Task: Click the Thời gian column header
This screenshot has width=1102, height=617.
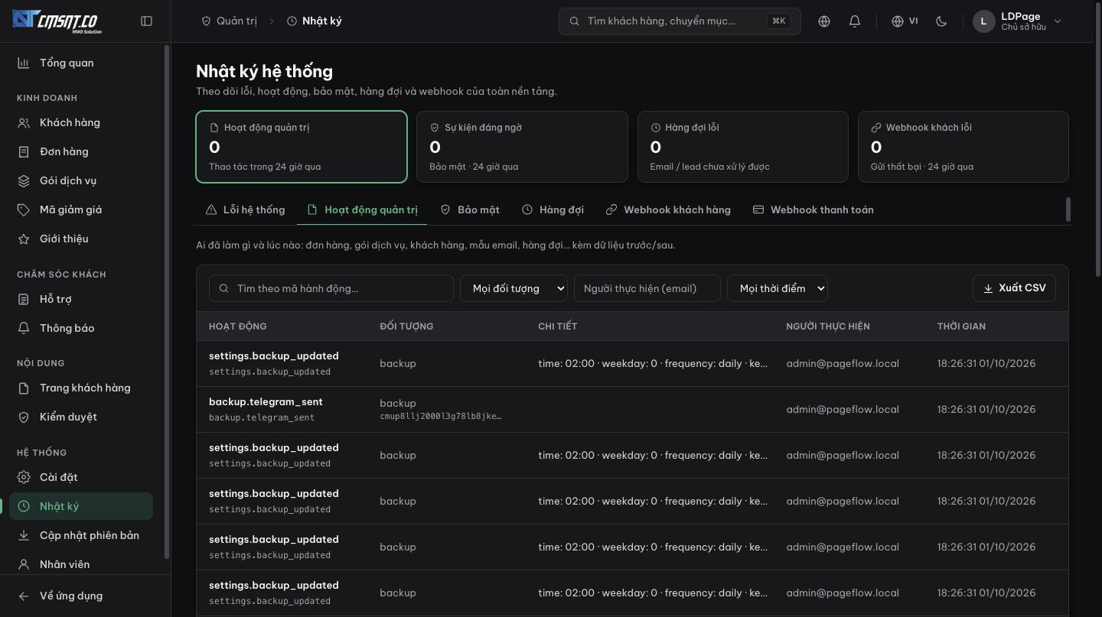Action: pyautogui.click(x=961, y=326)
